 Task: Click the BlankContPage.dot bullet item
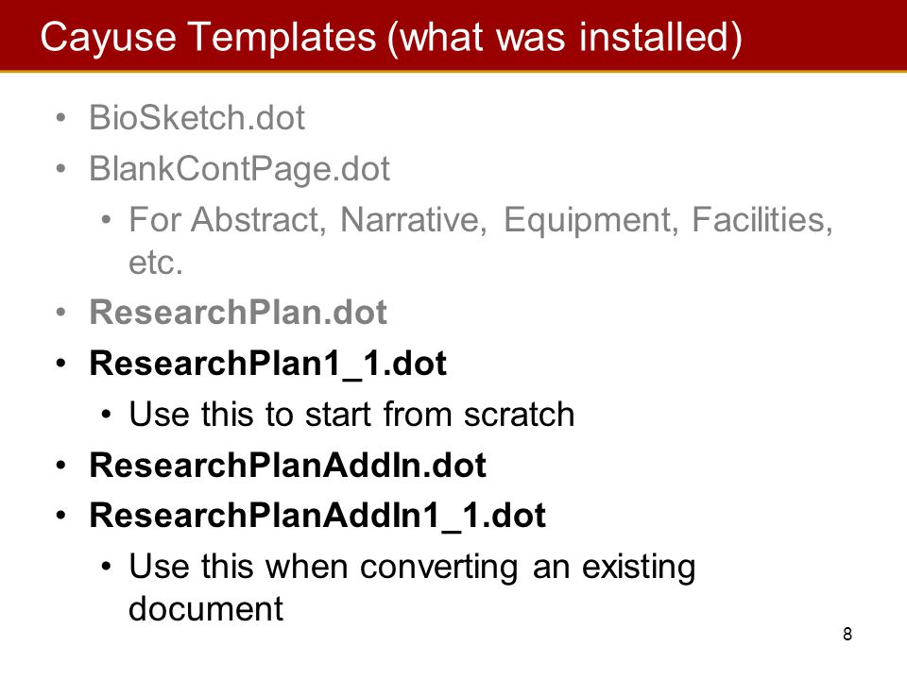(239, 169)
